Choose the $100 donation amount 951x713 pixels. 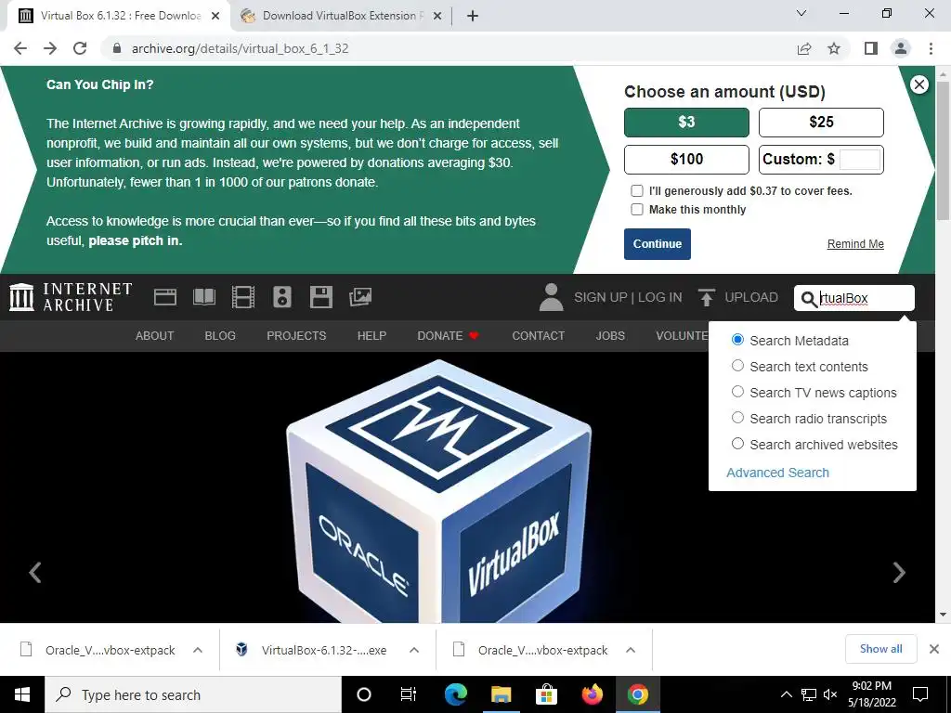pos(686,160)
